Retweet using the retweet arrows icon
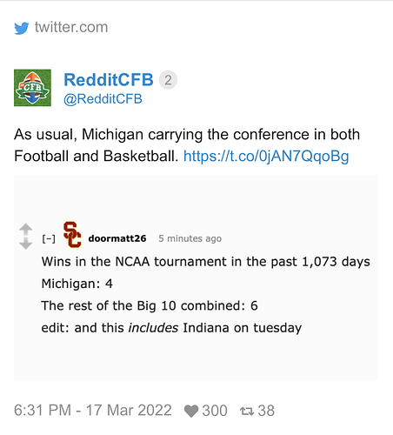 coord(247,411)
